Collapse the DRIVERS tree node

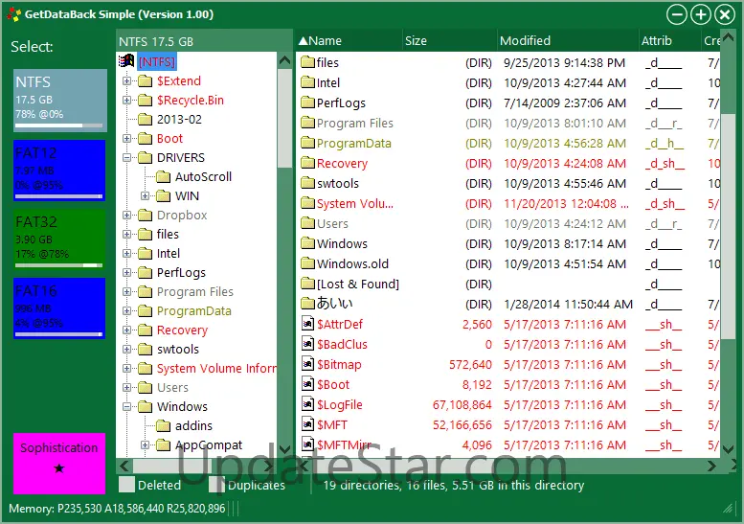pyautogui.click(x=126, y=157)
